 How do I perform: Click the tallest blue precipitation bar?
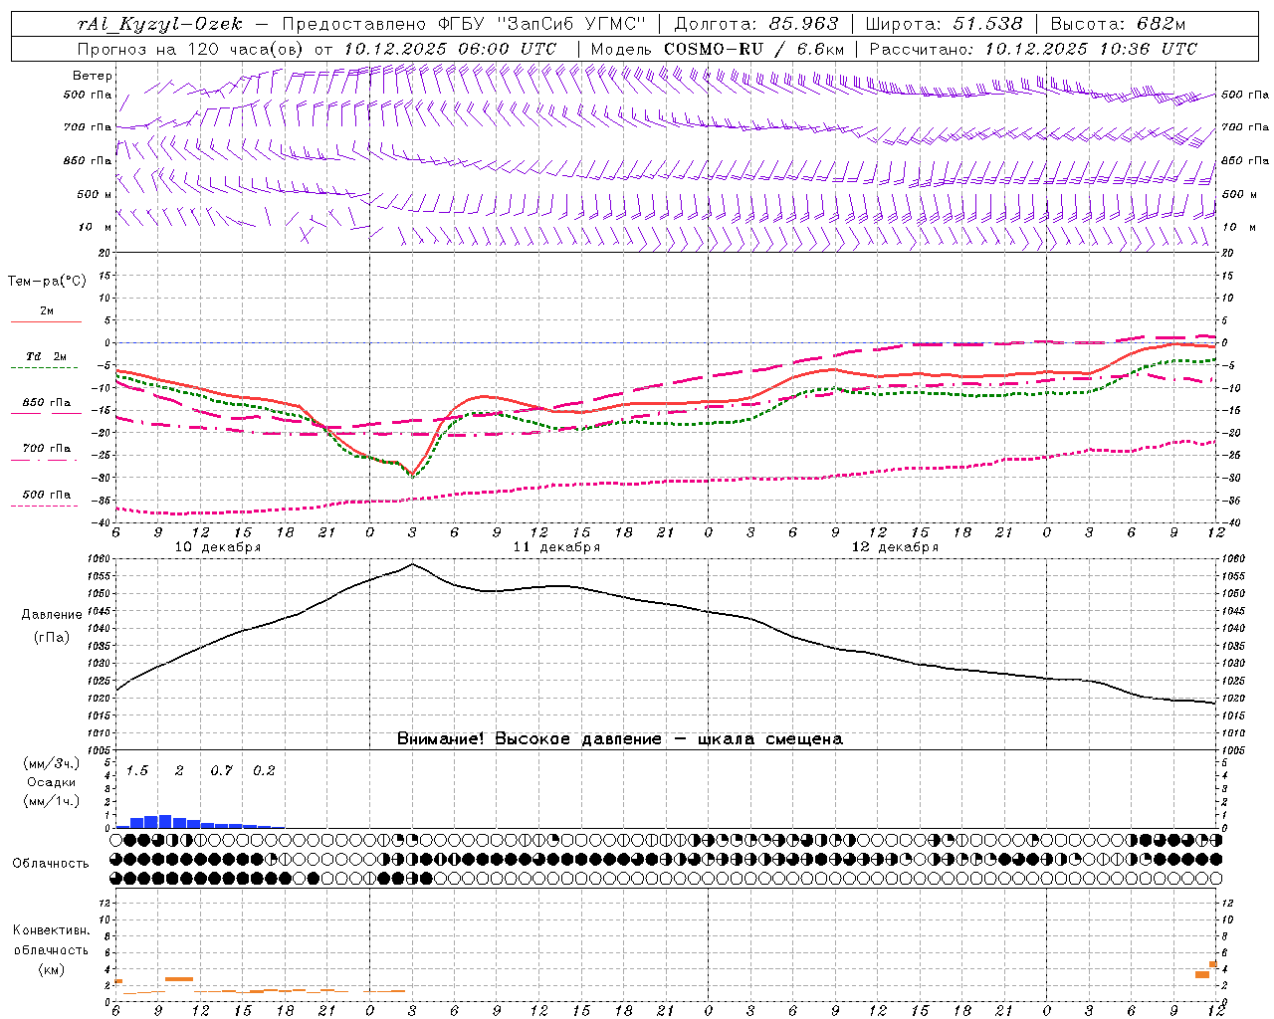pyautogui.click(x=165, y=821)
